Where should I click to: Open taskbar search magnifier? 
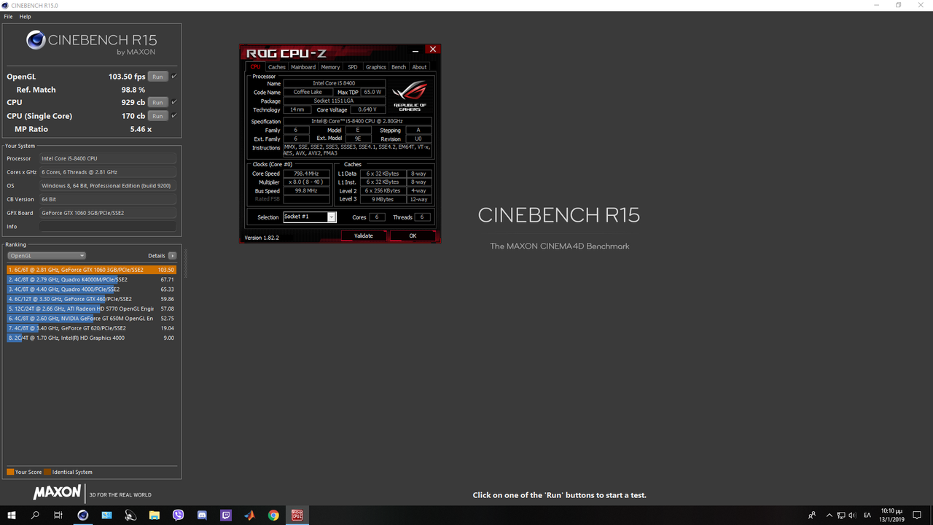pos(35,516)
